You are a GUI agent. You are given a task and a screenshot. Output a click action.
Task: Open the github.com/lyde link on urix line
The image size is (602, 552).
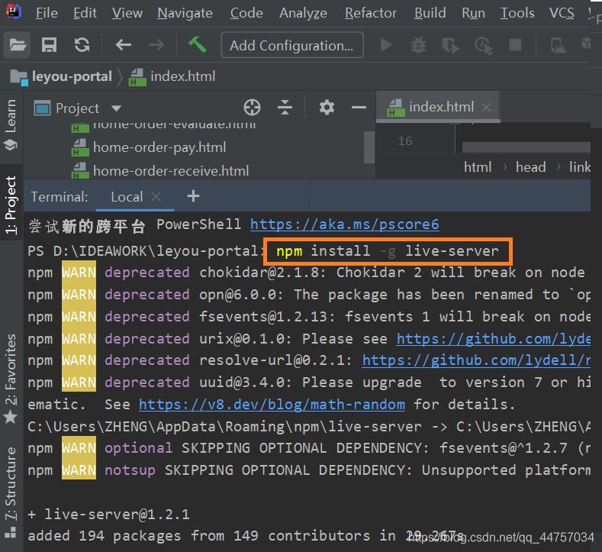point(494,339)
